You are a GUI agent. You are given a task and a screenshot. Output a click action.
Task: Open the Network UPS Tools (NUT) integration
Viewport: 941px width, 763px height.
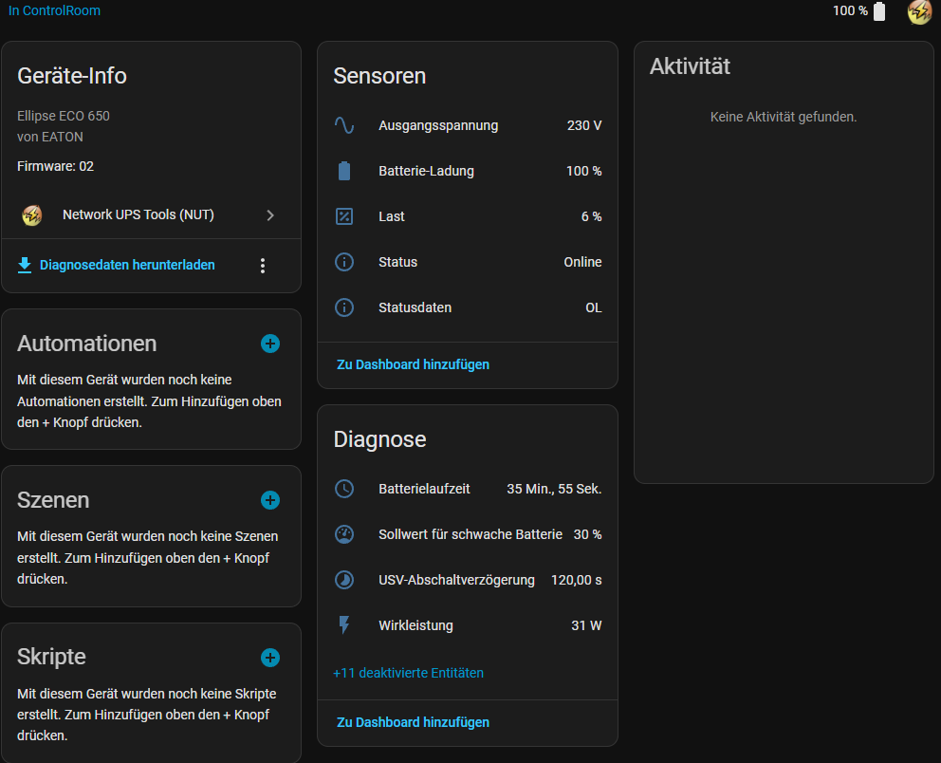[x=151, y=215]
